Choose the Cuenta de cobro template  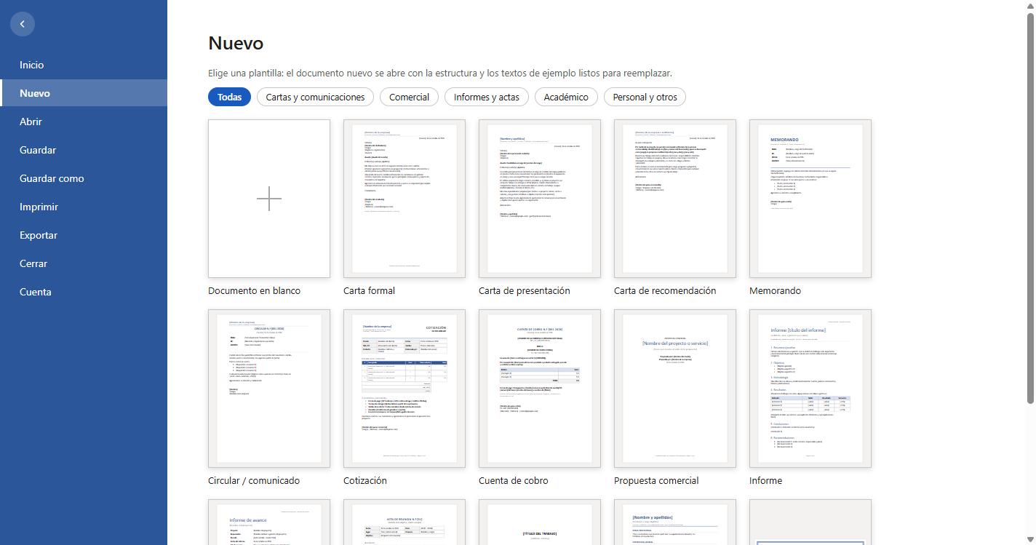[540, 389]
